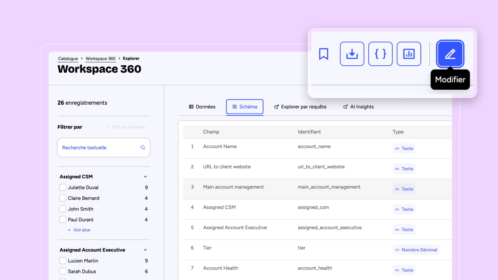Viewport: 498px width, 280px height.
Task: Open the AI Insights tab
Action: [358, 107]
